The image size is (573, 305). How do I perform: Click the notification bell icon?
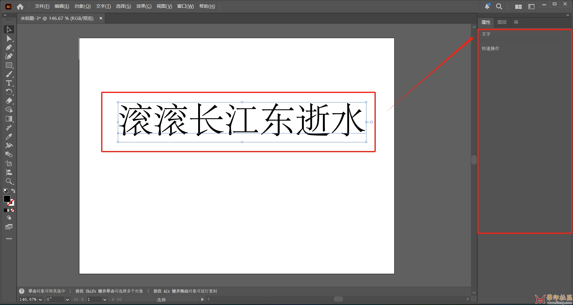[487, 6]
